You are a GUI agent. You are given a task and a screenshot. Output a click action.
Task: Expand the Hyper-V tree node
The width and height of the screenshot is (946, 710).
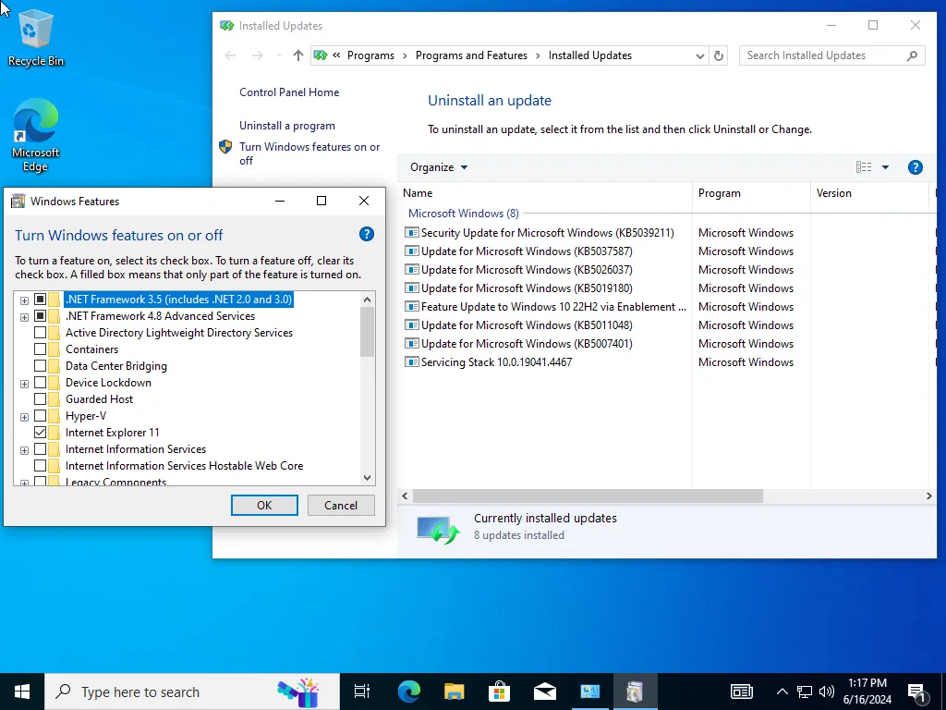coord(24,417)
